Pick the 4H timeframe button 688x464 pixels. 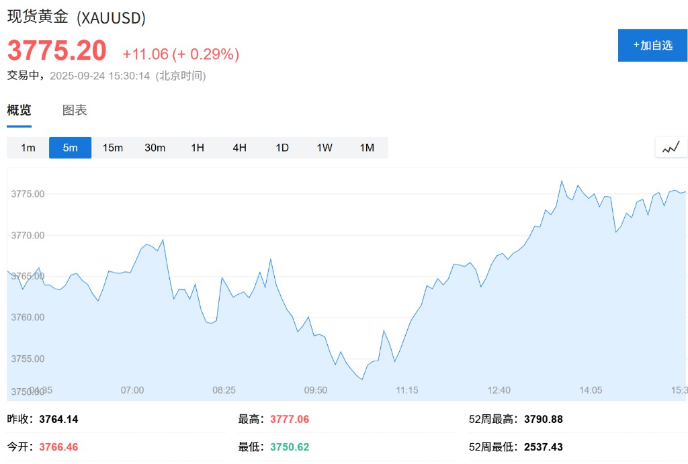[x=239, y=148]
